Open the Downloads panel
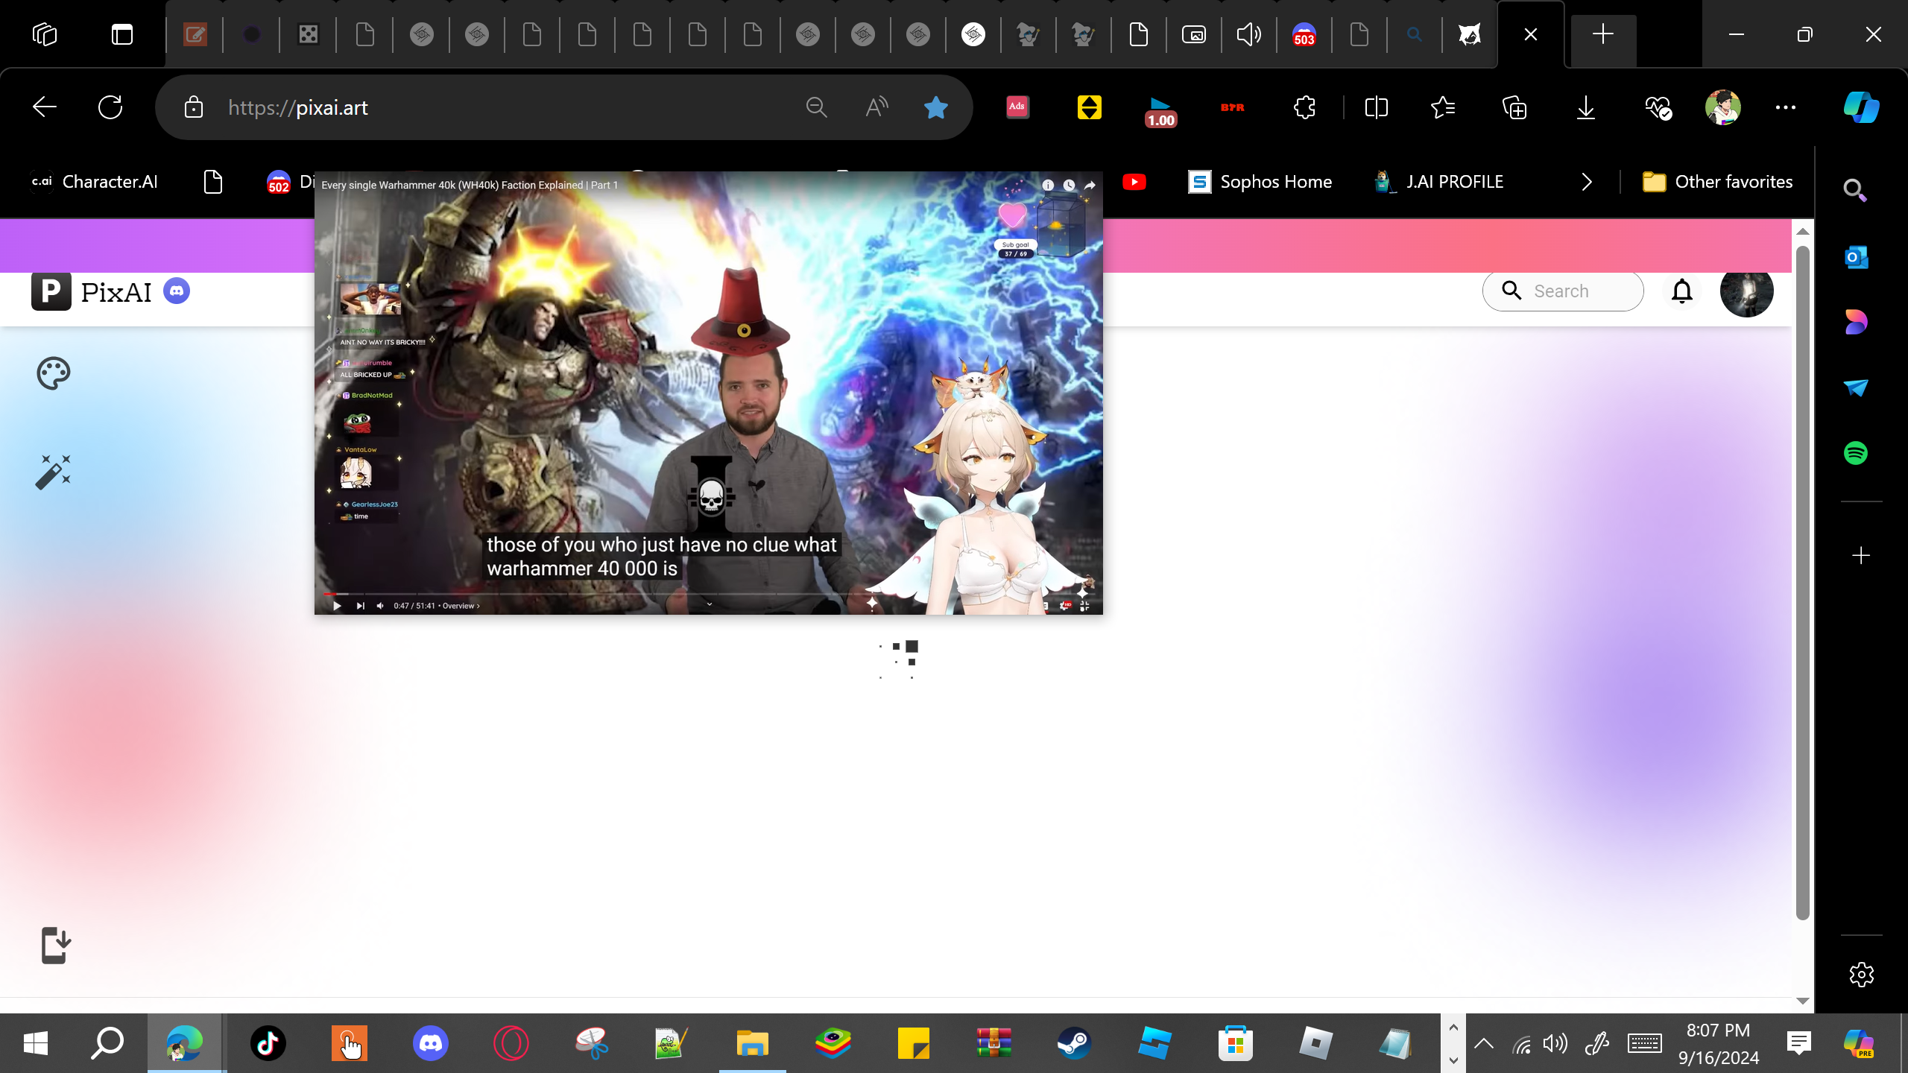Viewport: 1908px width, 1073px height. pos(1586,107)
